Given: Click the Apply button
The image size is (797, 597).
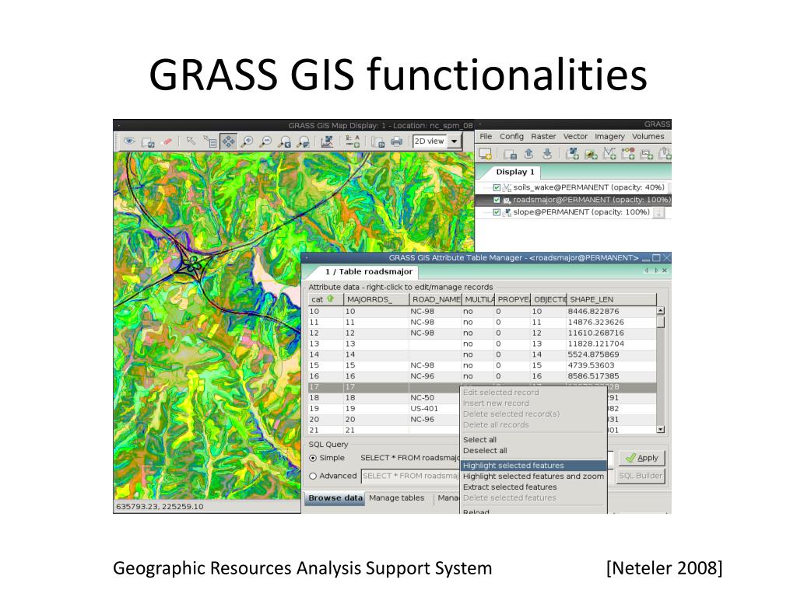Looking at the screenshot, I should (641, 458).
